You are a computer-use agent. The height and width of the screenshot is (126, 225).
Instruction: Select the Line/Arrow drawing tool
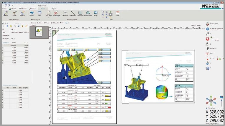click(73, 14)
